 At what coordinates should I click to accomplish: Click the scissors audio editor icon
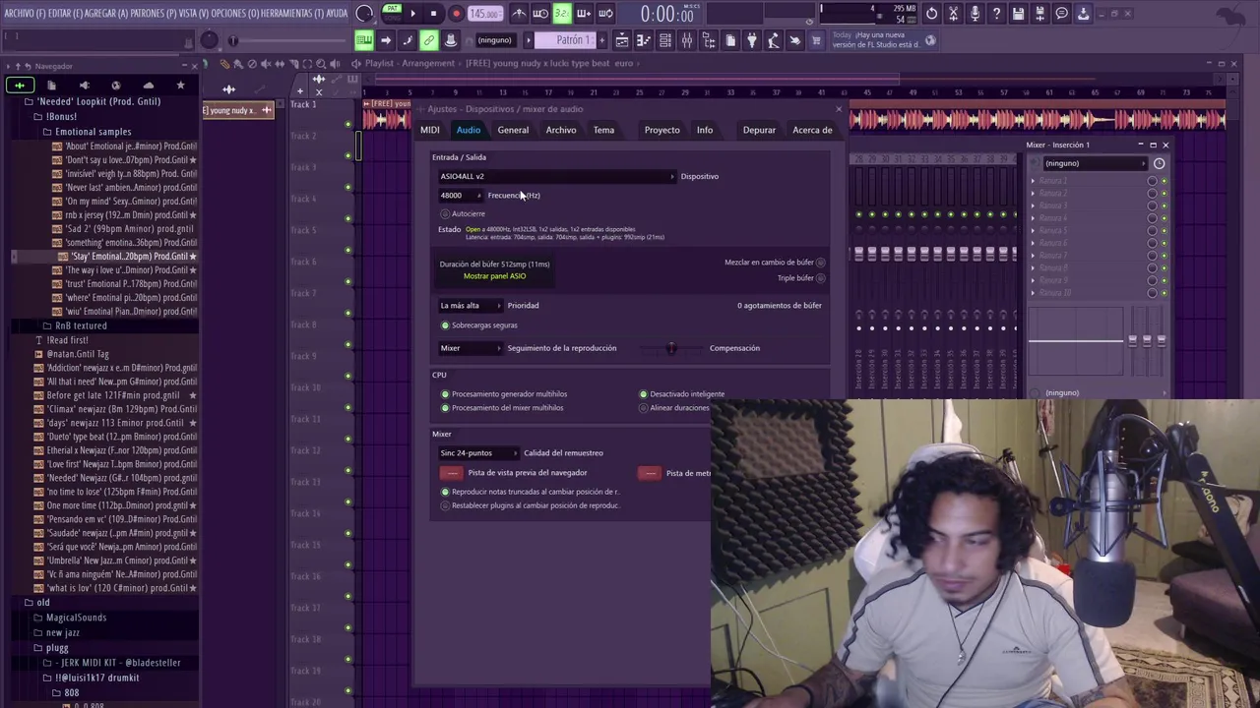pos(953,14)
